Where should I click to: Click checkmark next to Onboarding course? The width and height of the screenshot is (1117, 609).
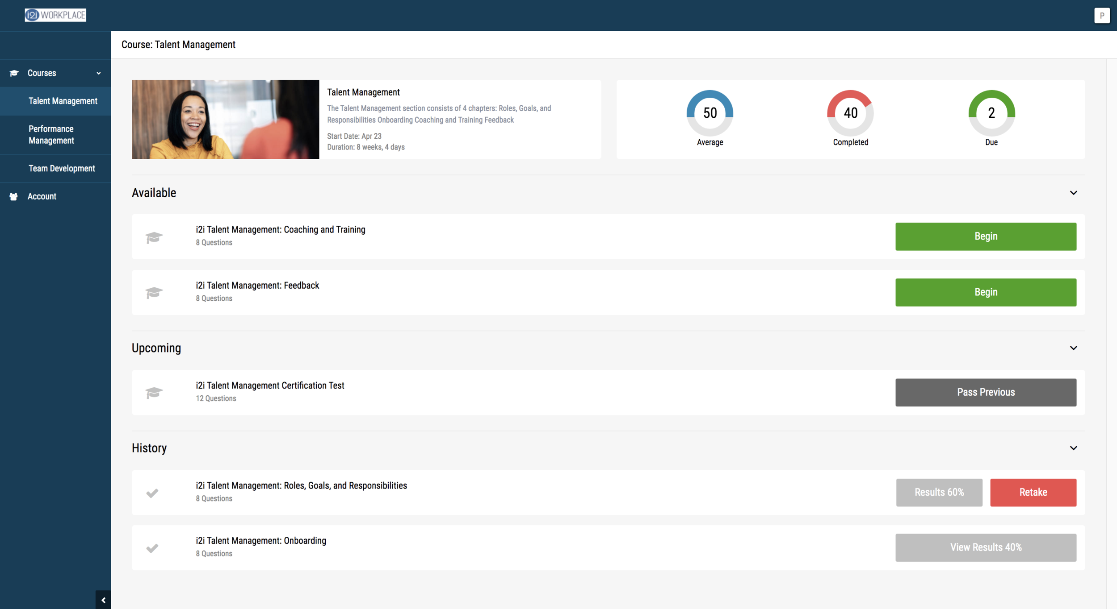tap(152, 548)
